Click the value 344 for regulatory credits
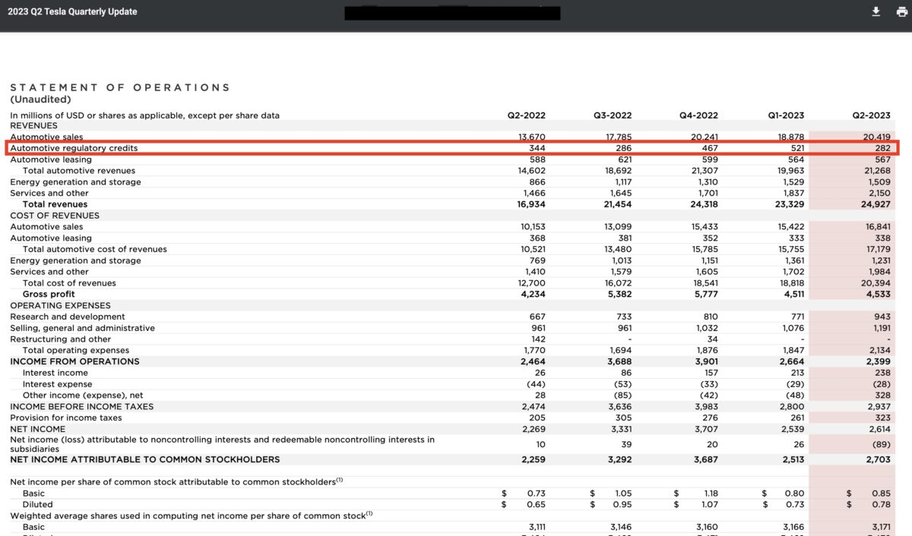The width and height of the screenshot is (912, 536). (537, 148)
